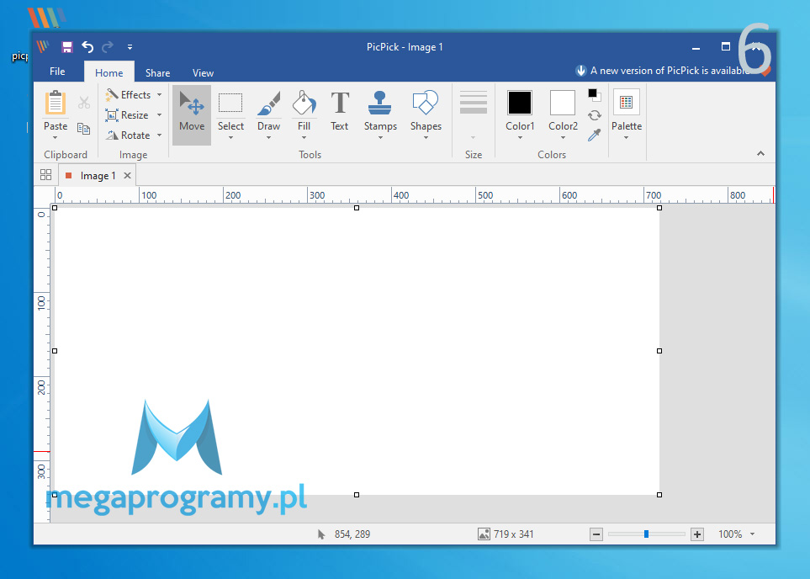Expand the Stamps dropdown arrow
This screenshot has width=810, height=579.
click(380, 137)
